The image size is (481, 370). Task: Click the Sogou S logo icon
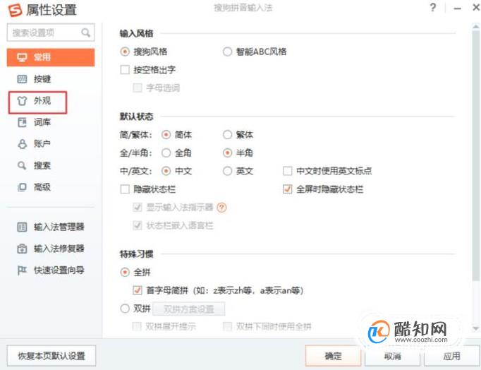[x=15, y=10]
